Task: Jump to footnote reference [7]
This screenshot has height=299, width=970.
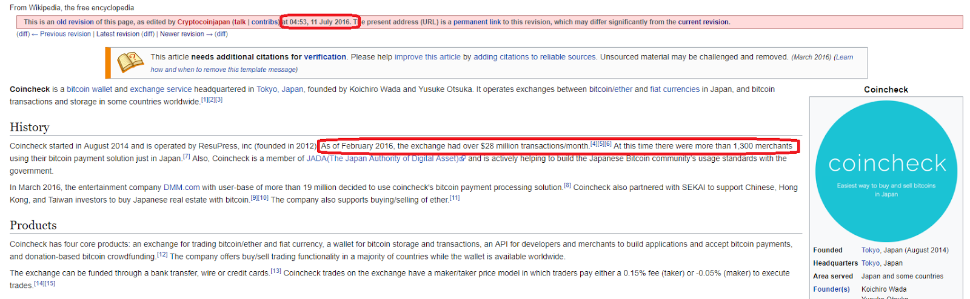Action: point(187,156)
